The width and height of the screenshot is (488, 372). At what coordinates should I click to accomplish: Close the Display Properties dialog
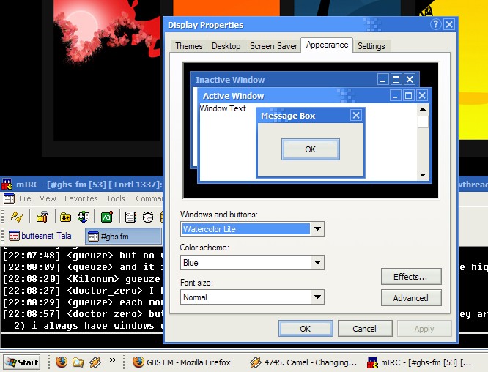pyautogui.click(x=449, y=24)
